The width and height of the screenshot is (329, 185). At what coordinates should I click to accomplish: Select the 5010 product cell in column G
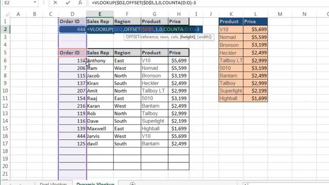(154, 98)
